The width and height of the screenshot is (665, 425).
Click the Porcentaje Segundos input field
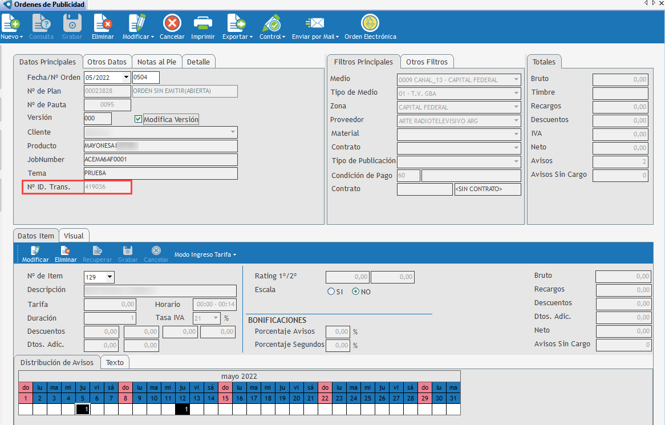pos(338,345)
